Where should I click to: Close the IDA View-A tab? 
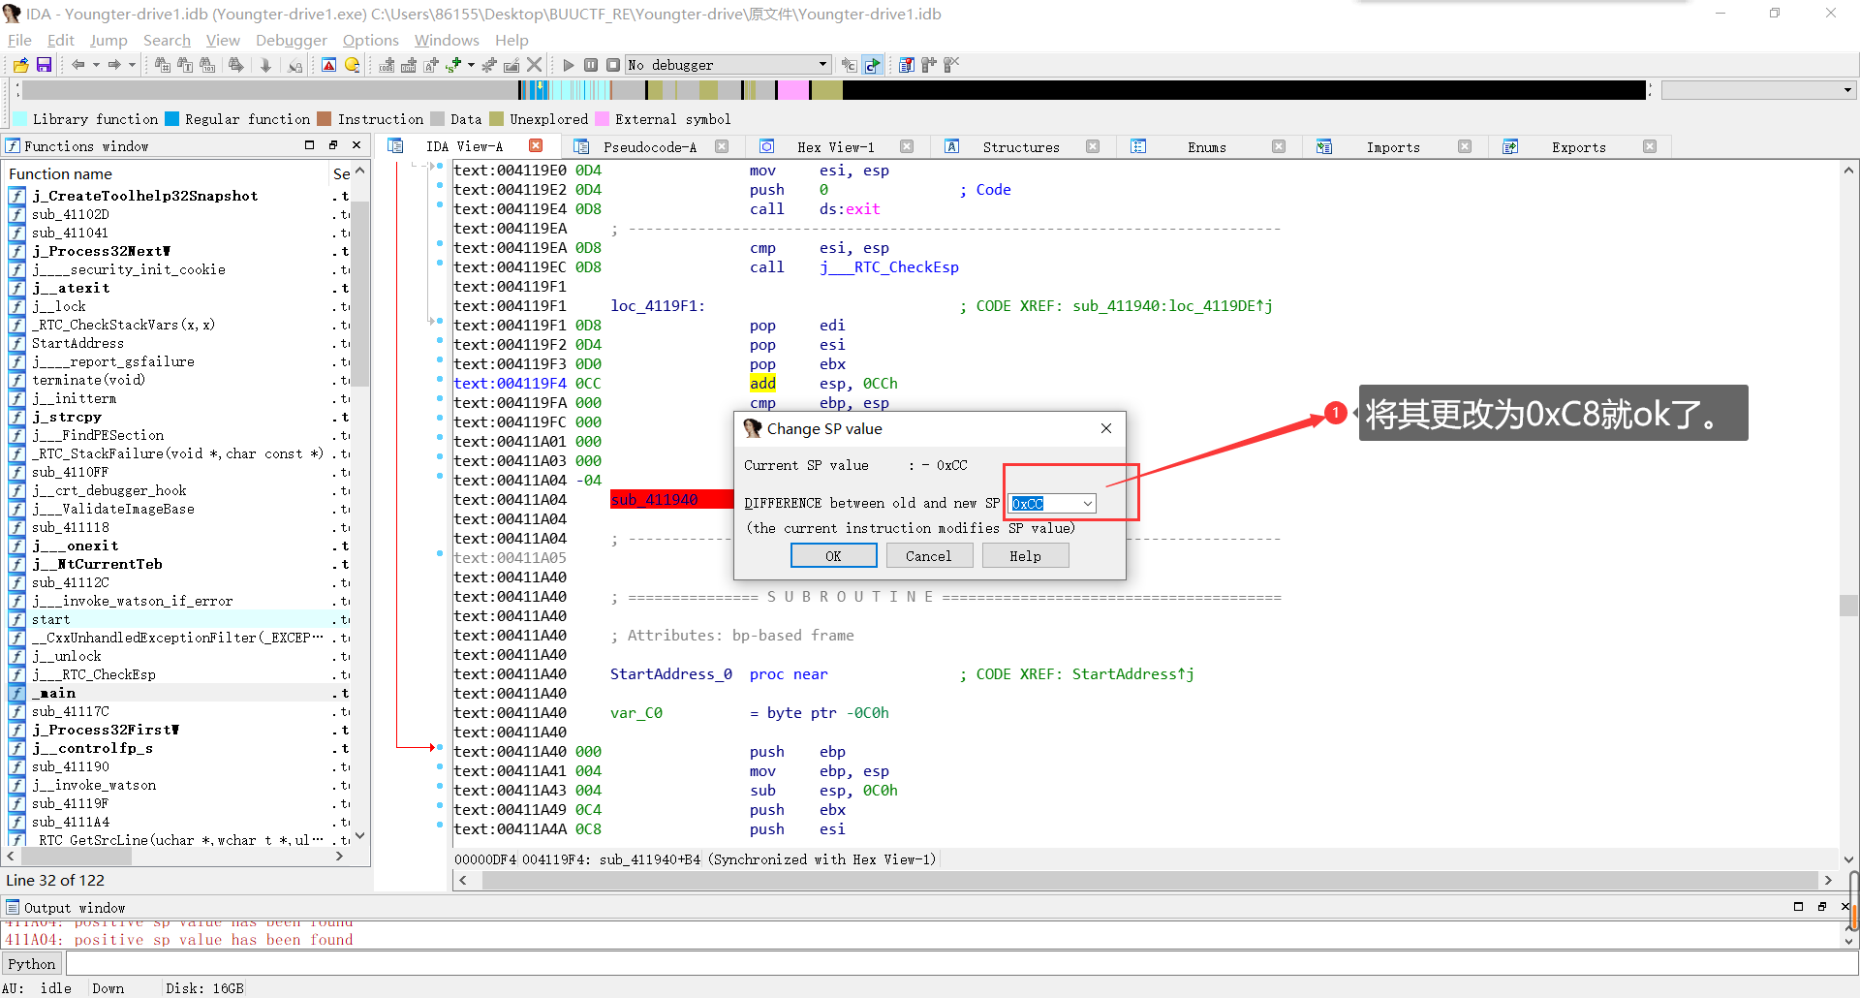[x=536, y=146]
